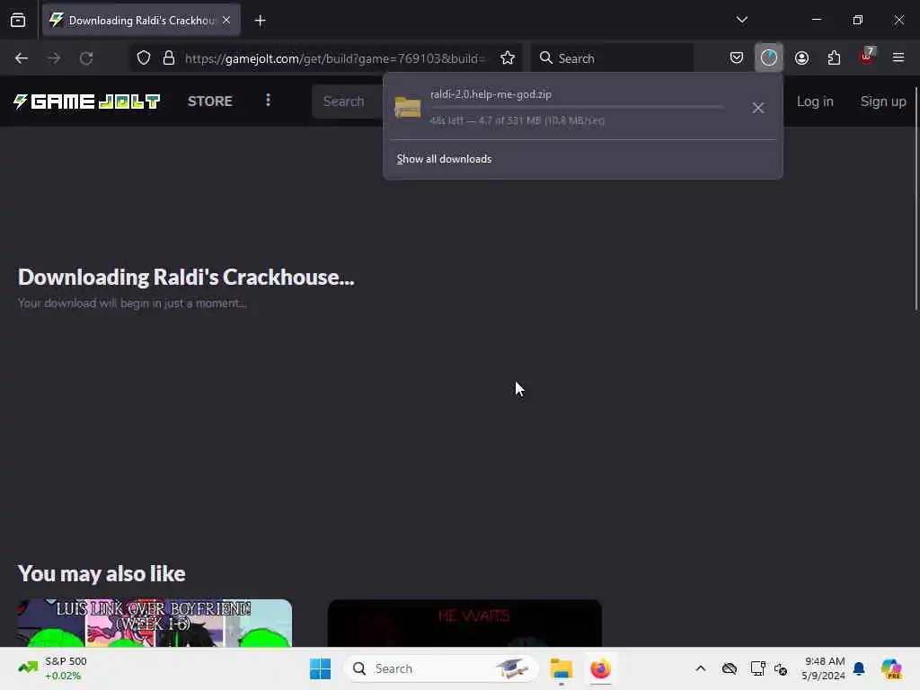This screenshot has width=920, height=690.
Task: Open the volume muted tray icon
Action: pos(781,668)
